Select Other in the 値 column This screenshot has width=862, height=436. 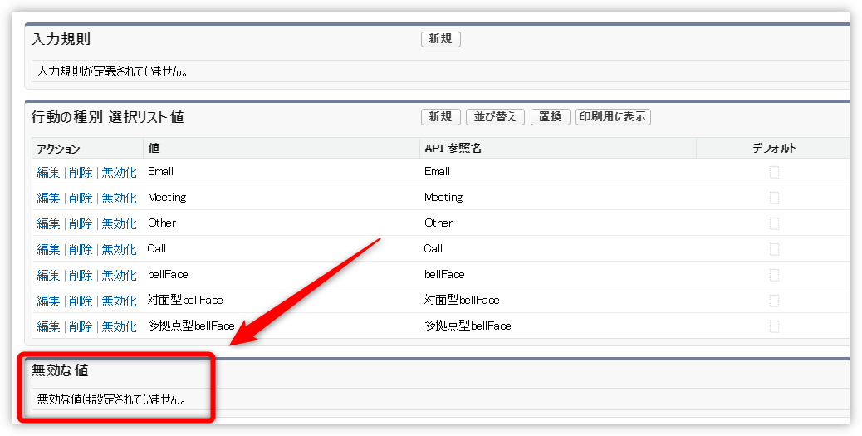[x=162, y=223]
